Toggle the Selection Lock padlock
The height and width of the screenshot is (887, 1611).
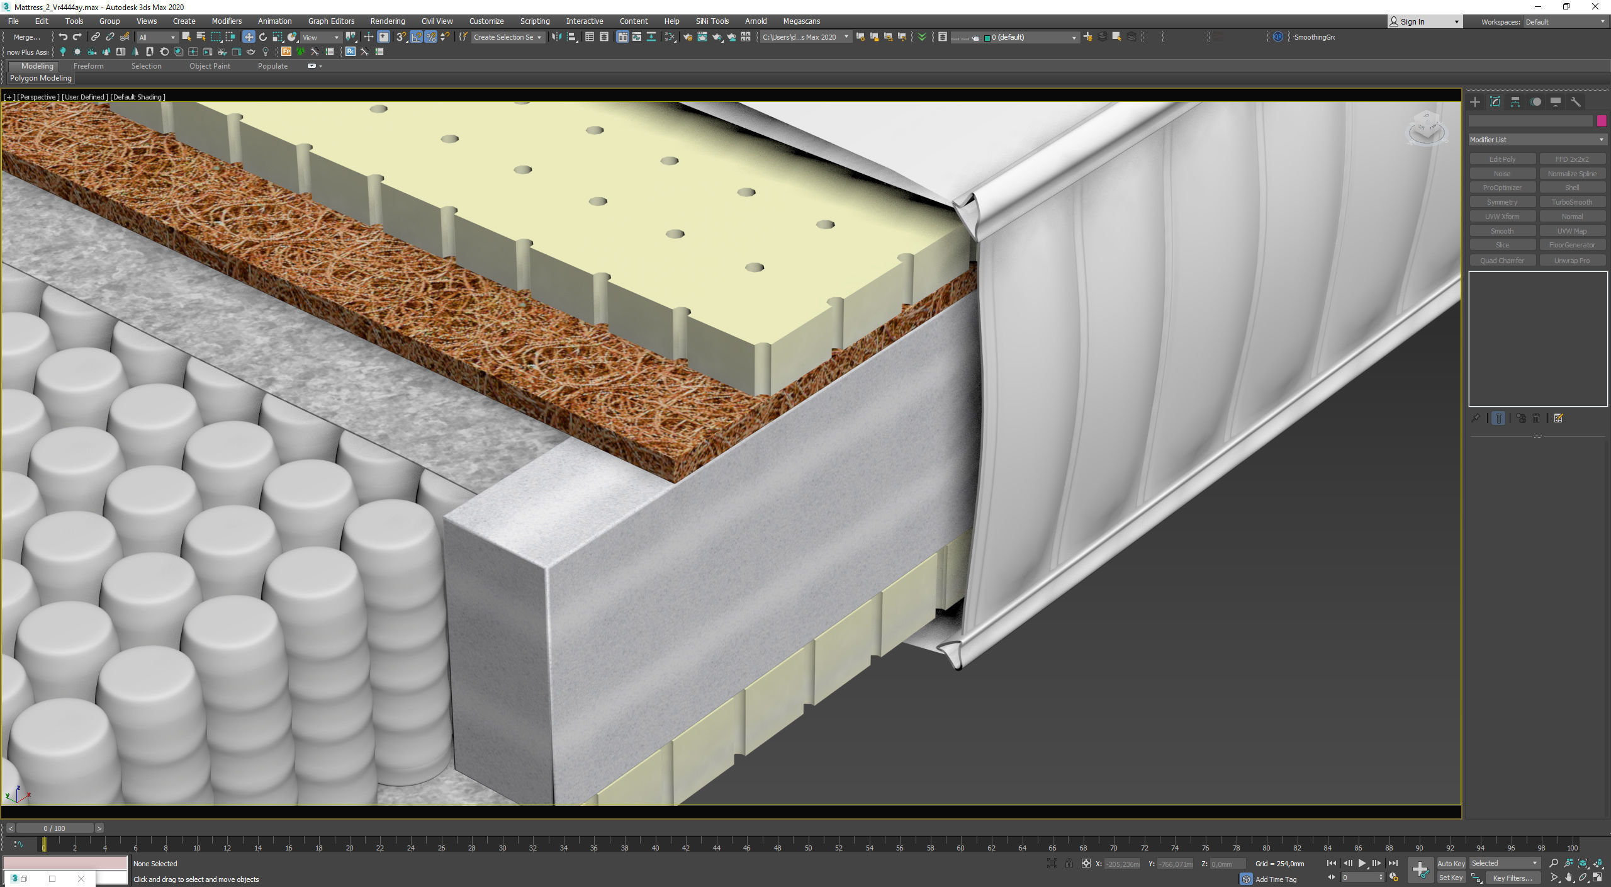tap(1069, 864)
